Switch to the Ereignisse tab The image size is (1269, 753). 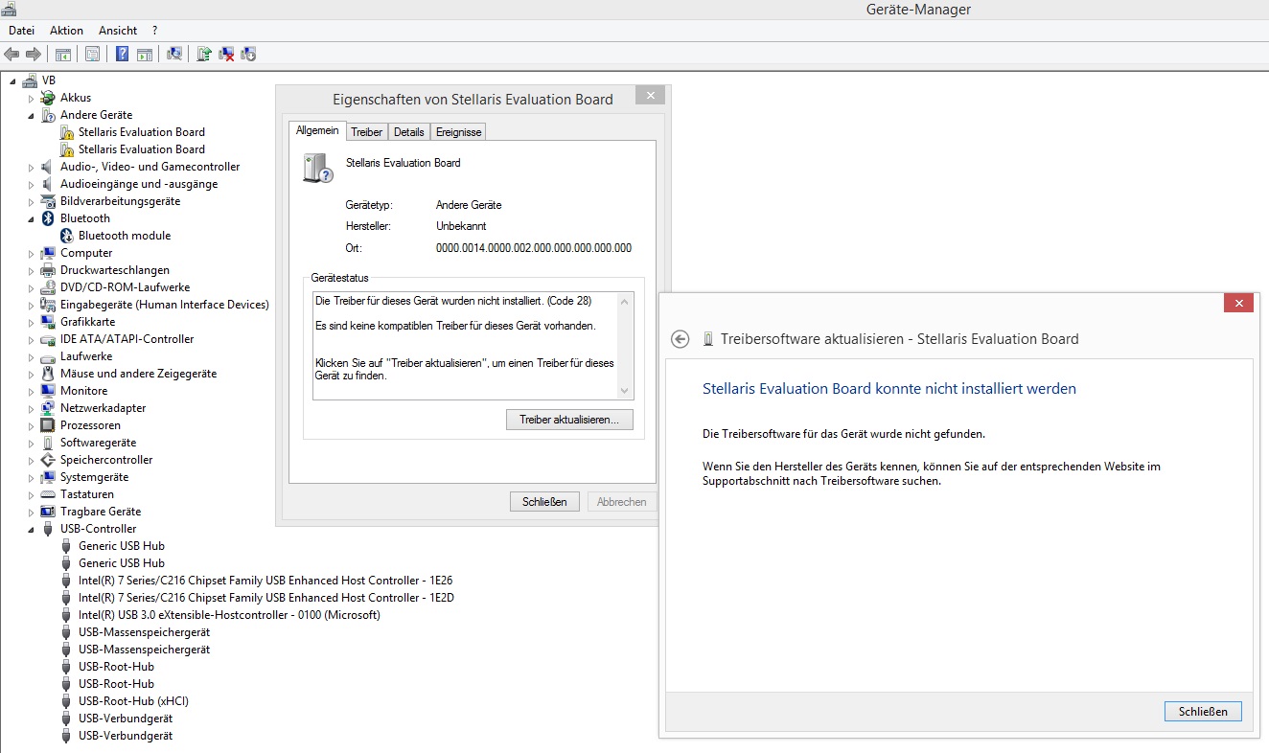(459, 132)
